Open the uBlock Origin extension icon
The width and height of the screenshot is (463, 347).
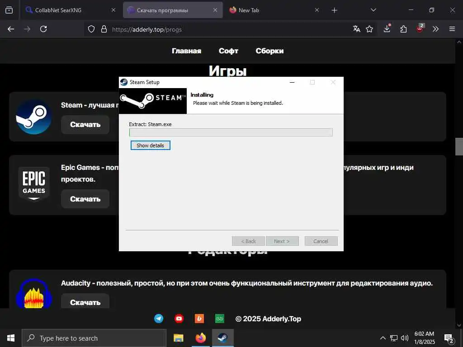420,28
